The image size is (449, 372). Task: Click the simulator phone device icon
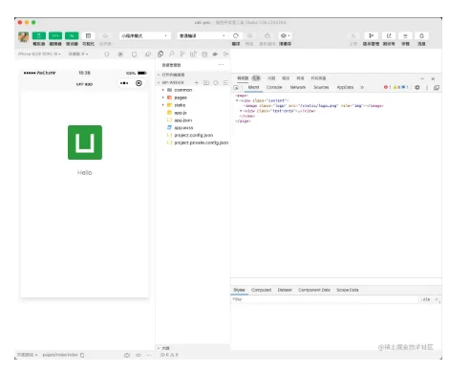click(x=134, y=55)
